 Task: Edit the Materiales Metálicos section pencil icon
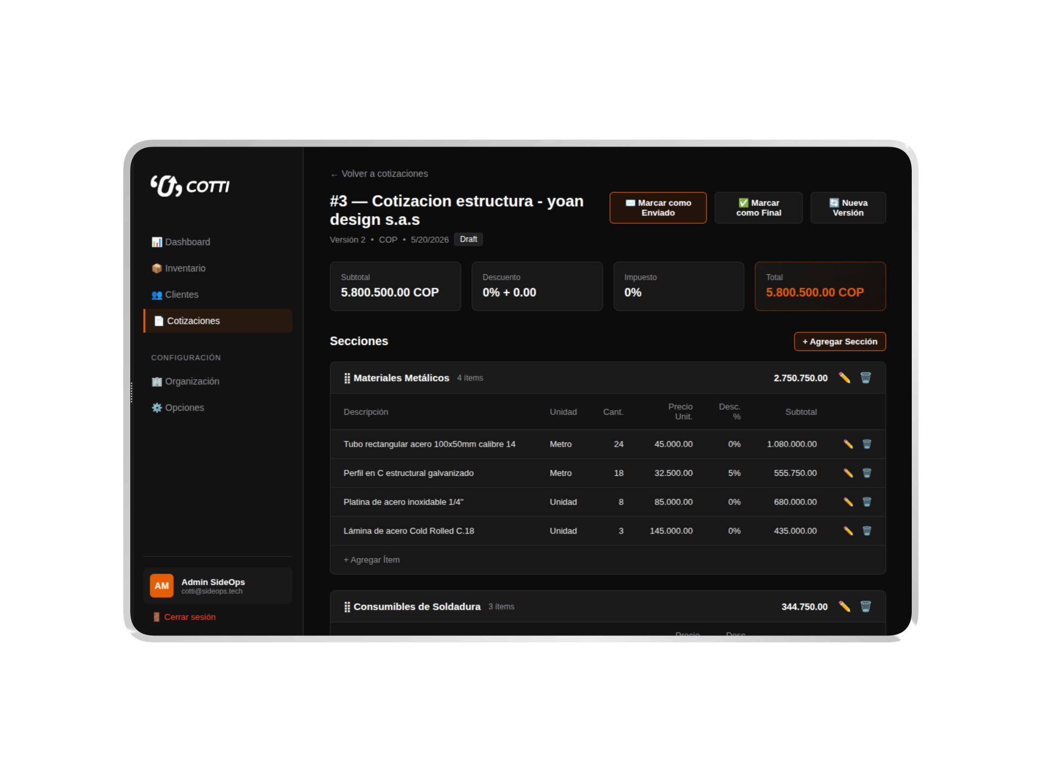click(x=844, y=377)
